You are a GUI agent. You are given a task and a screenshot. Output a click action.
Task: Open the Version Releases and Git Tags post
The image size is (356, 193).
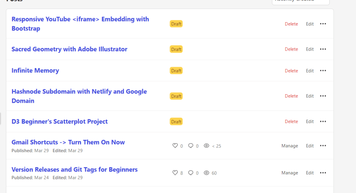point(74,170)
